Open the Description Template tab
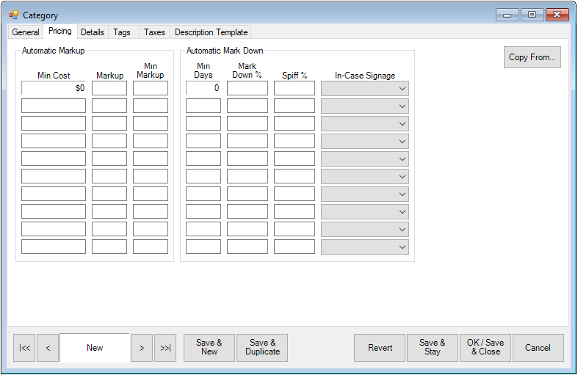 click(x=212, y=32)
